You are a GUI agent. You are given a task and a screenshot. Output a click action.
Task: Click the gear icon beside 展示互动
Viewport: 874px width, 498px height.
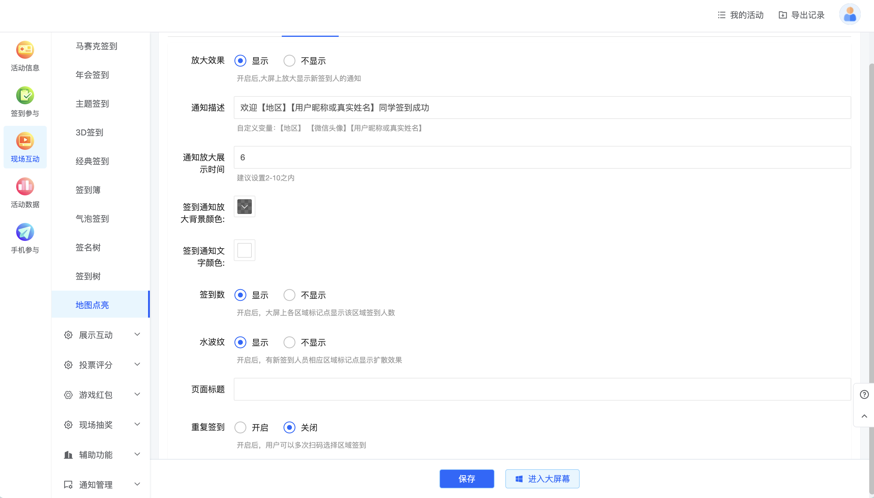68,335
